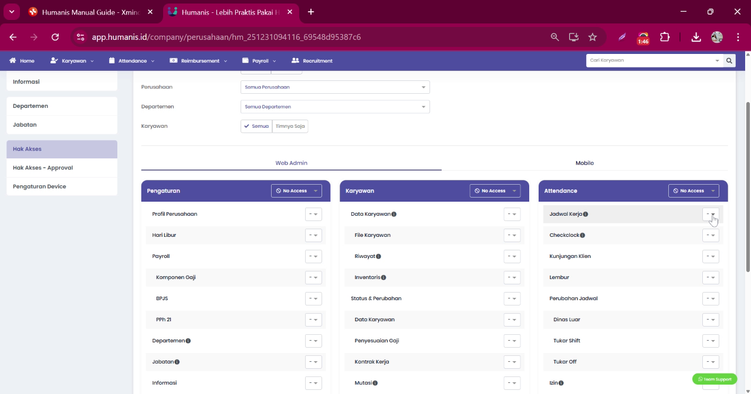Open access dropdown for Checkclock
Screen dimensions: 751x394
point(711,235)
